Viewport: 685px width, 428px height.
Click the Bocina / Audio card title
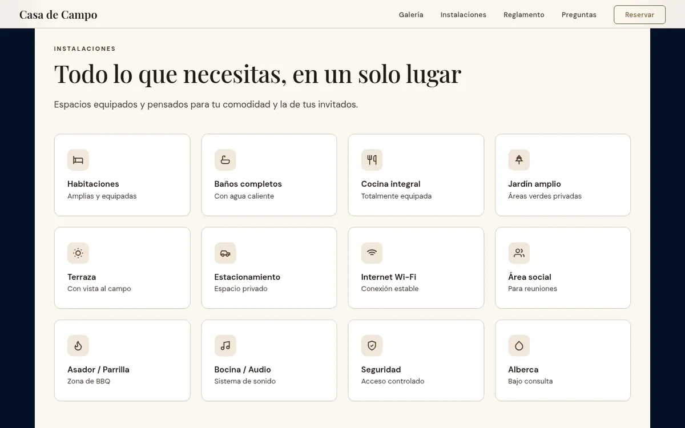click(243, 369)
